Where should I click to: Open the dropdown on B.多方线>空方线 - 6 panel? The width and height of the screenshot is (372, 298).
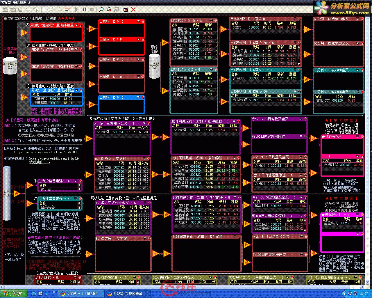coord(144,159)
